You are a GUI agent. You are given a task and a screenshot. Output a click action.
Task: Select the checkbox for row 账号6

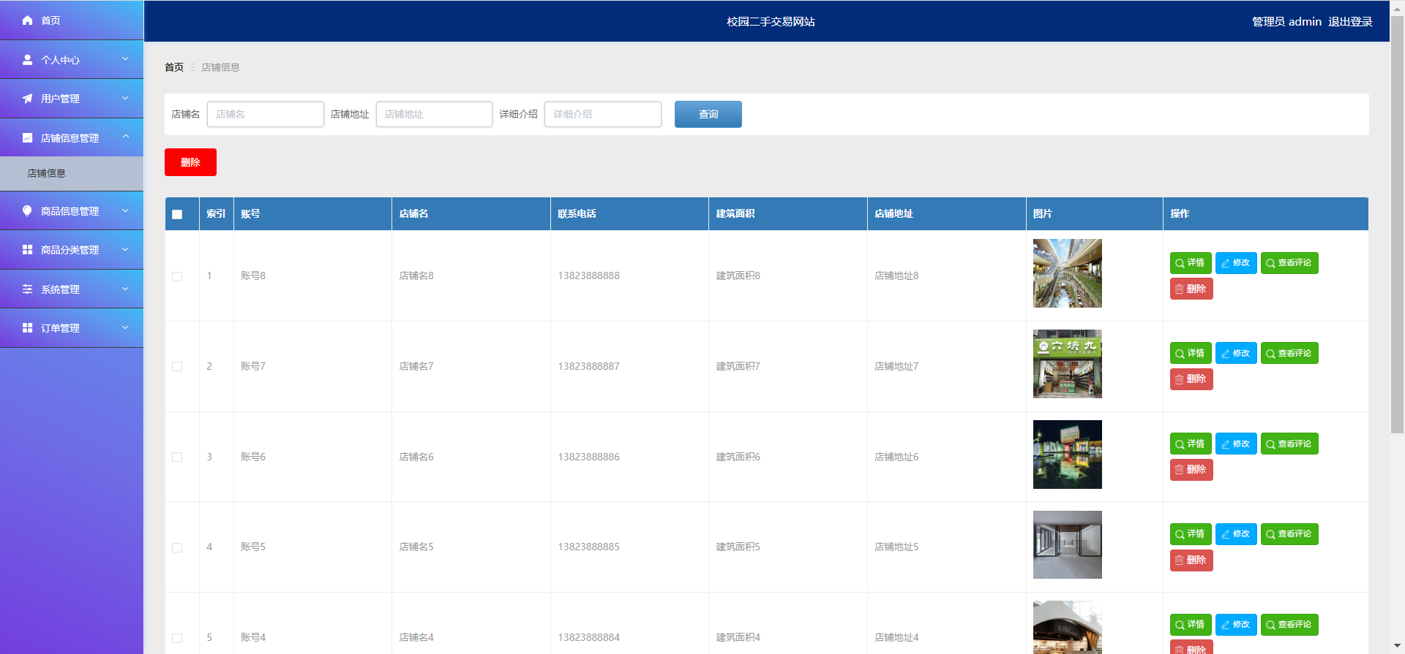[177, 457]
